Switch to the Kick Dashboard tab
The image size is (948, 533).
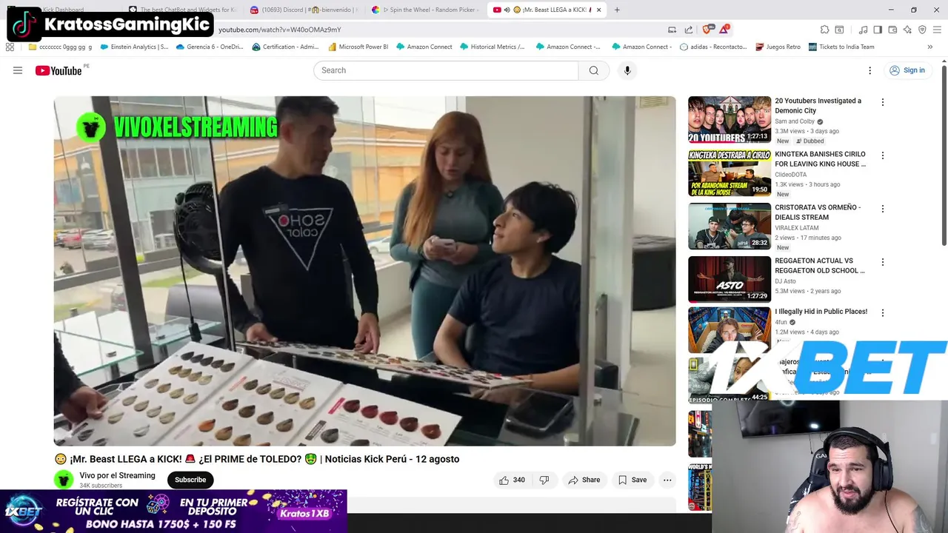click(63, 10)
